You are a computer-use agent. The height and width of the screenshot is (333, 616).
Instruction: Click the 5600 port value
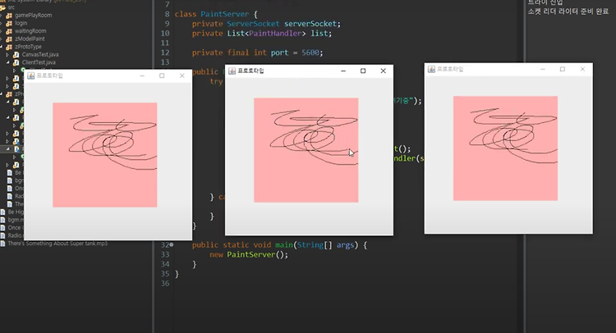click(x=310, y=52)
